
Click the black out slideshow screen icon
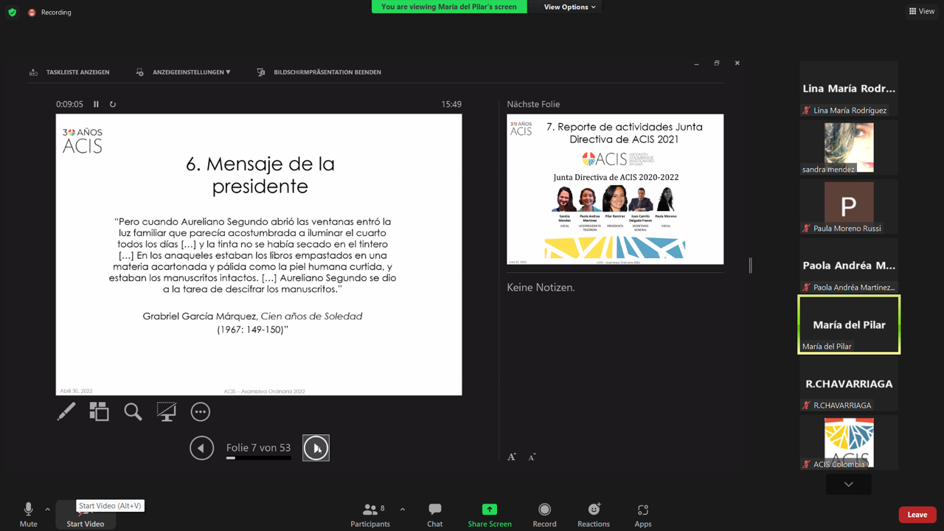point(167,412)
